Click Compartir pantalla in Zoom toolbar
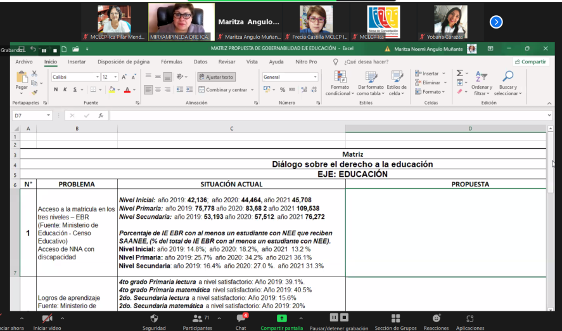This screenshot has height=331, width=562. 281,318
